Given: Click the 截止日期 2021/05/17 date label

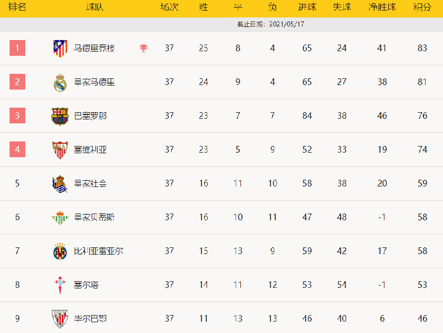Looking at the screenshot, I should (x=271, y=24).
